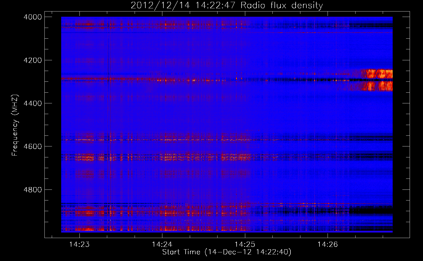
Task: Select the 4800 frequency axis label
Action: (x=33, y=189)
